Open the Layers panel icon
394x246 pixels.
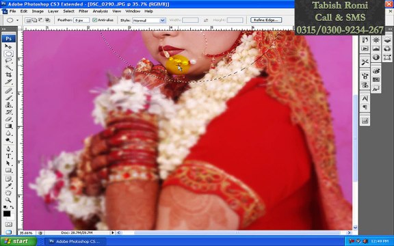[x=387, y=40]
